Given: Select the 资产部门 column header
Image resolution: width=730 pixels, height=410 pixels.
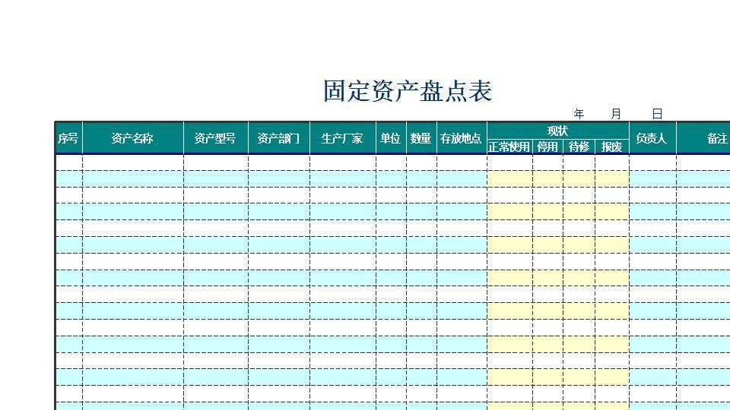Looking at the screenshot, I should pos(279,138).
